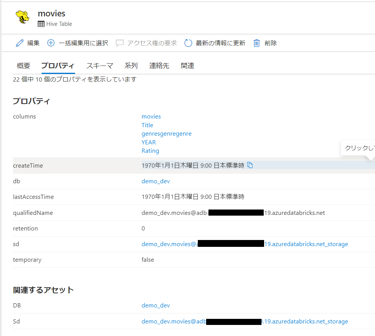
Task: Click the retention property label
Action: pos(26,229)
